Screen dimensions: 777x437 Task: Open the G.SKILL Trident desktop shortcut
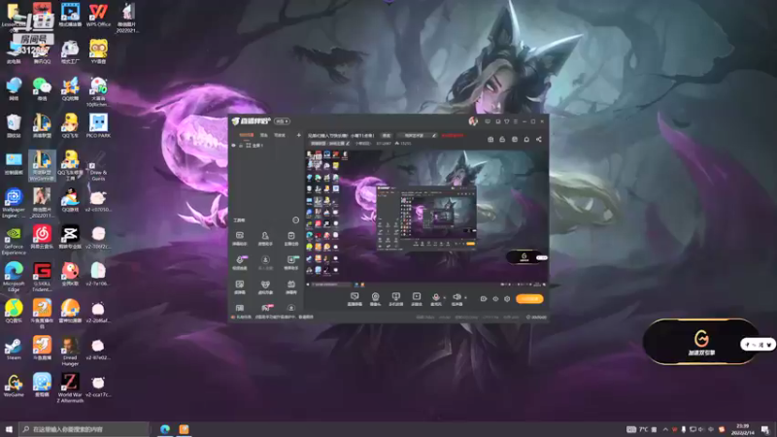pos(42,277)
